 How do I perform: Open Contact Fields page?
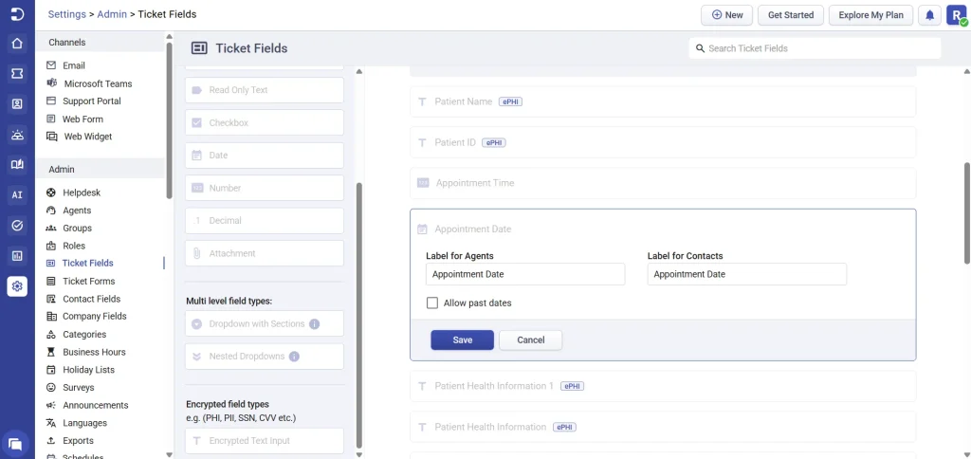pyautogui.click(x=91, y=299)
